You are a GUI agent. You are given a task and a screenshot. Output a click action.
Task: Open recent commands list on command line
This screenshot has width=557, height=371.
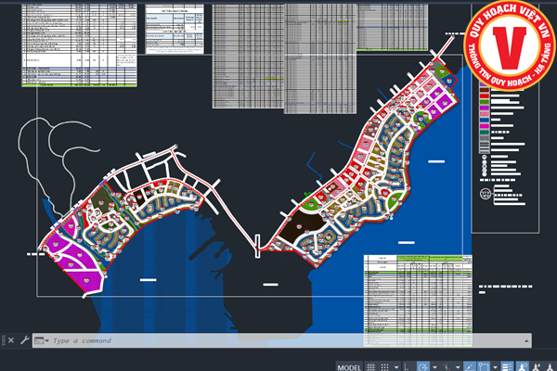coord(42,340)
